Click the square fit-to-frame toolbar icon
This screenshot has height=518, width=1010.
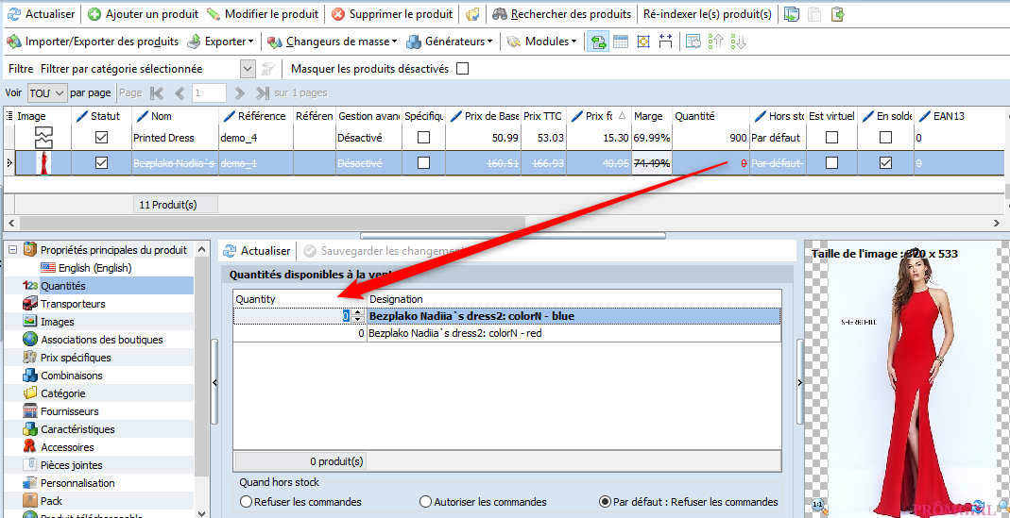coord(642,42)
